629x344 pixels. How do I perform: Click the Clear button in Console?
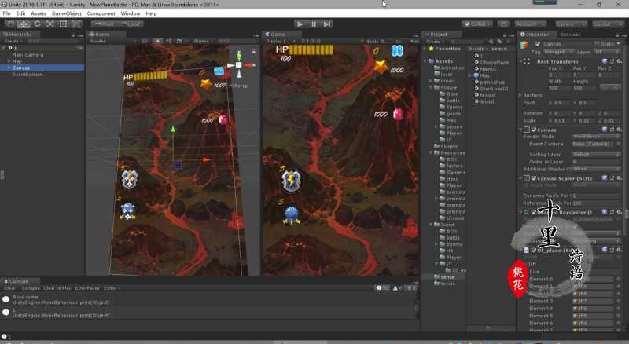pyautogui.click(x=9, y=288)
